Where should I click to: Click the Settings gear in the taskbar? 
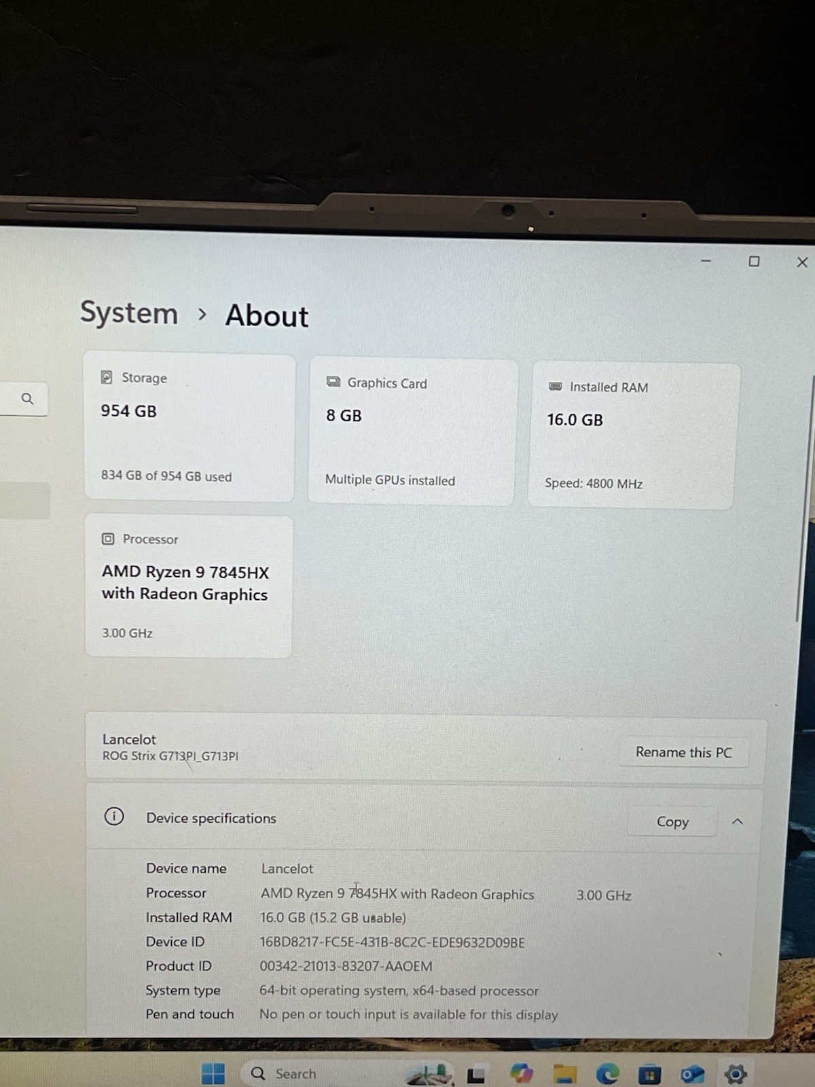click(x=735, y=1074)
